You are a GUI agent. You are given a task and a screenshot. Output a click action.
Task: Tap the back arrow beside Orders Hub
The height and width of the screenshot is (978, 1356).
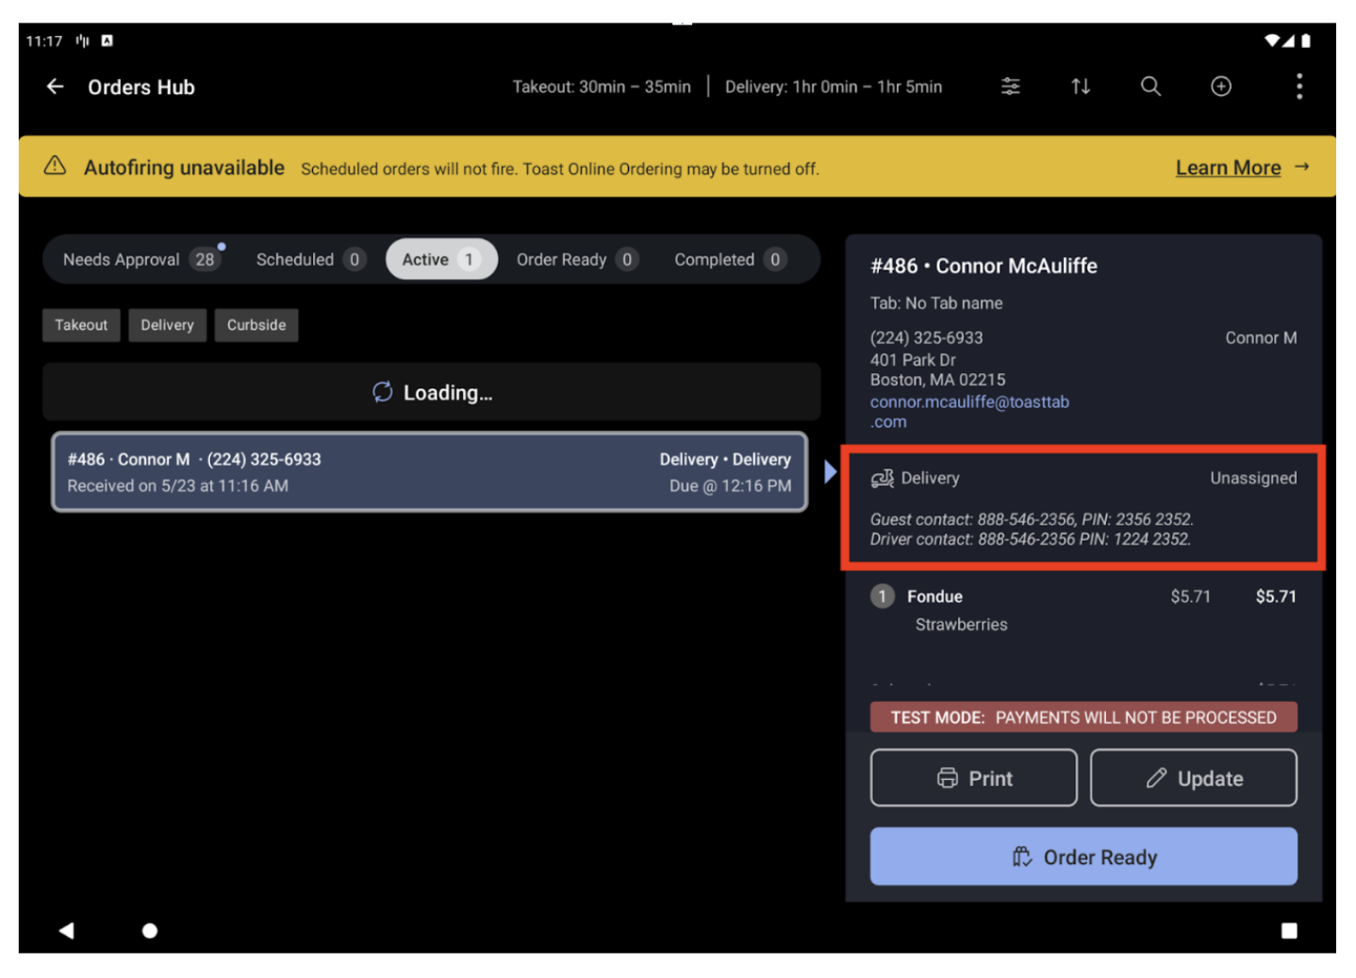point(56,87)
